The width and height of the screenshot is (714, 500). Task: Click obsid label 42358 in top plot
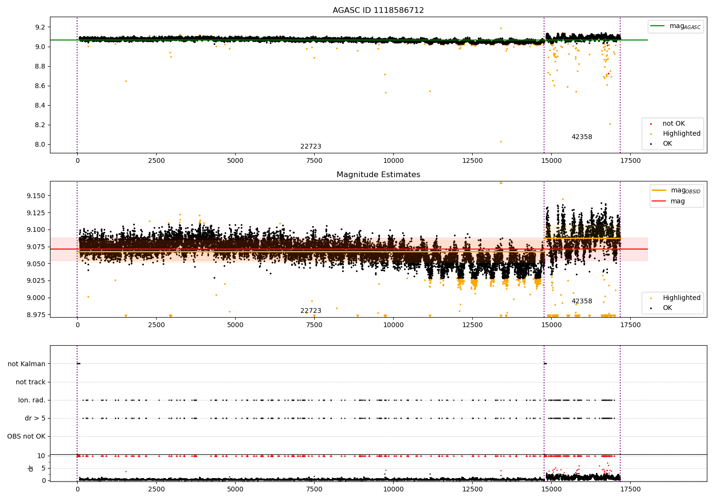582,137
